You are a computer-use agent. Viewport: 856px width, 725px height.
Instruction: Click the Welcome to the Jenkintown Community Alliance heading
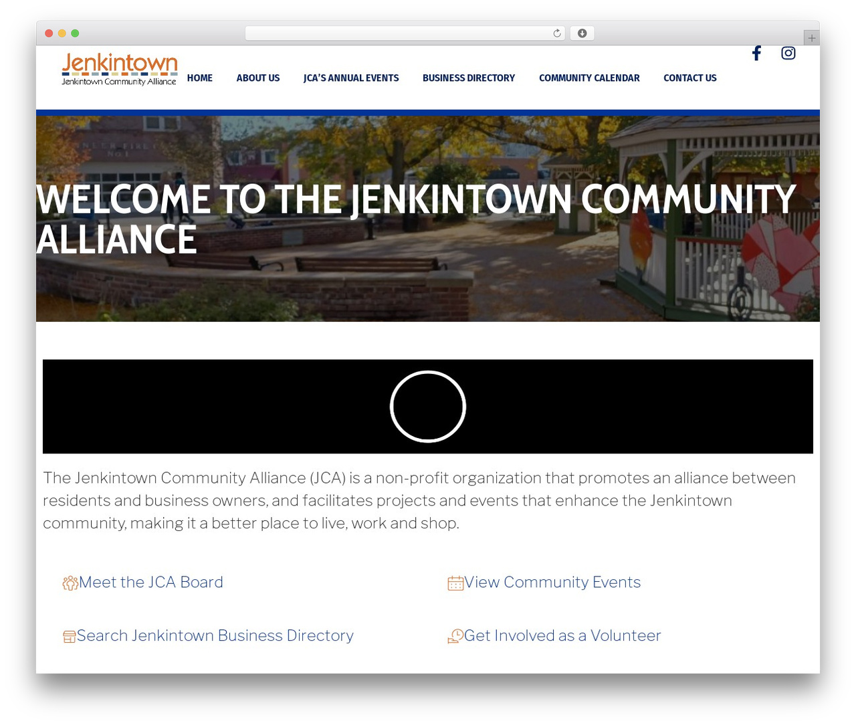(x=416, y=219)
